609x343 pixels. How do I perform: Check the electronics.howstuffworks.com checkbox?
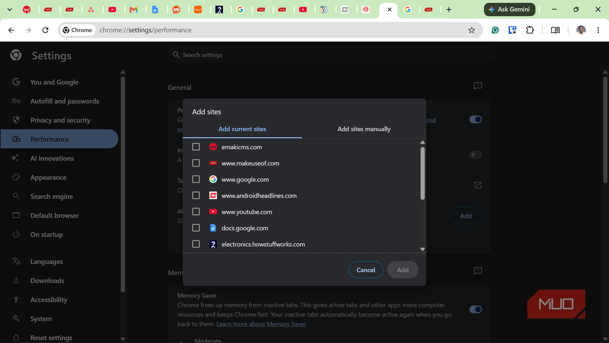pyautogui.click(x=196, y=244)
